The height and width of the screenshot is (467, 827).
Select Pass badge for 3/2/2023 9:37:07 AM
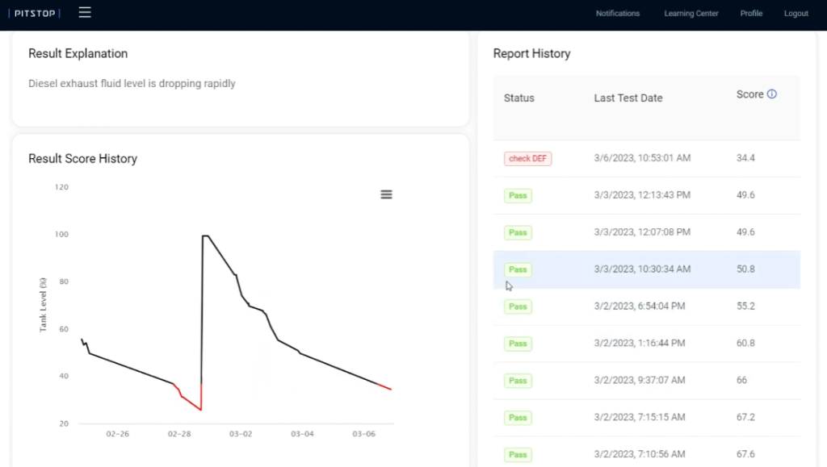coord(518,381)
